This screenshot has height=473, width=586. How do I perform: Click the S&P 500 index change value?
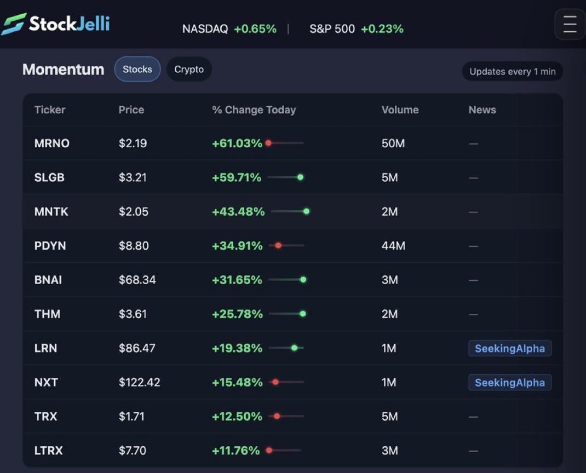click(x=382, y=29)
